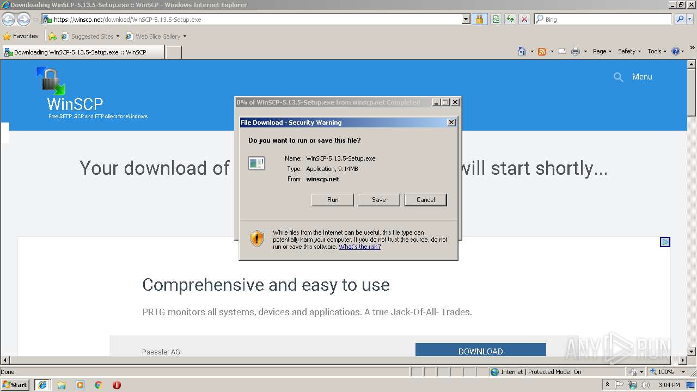This screenshot has height=392, width=697.
Task: Open the Print dropdown arrow
Action: tap(585, 51)
